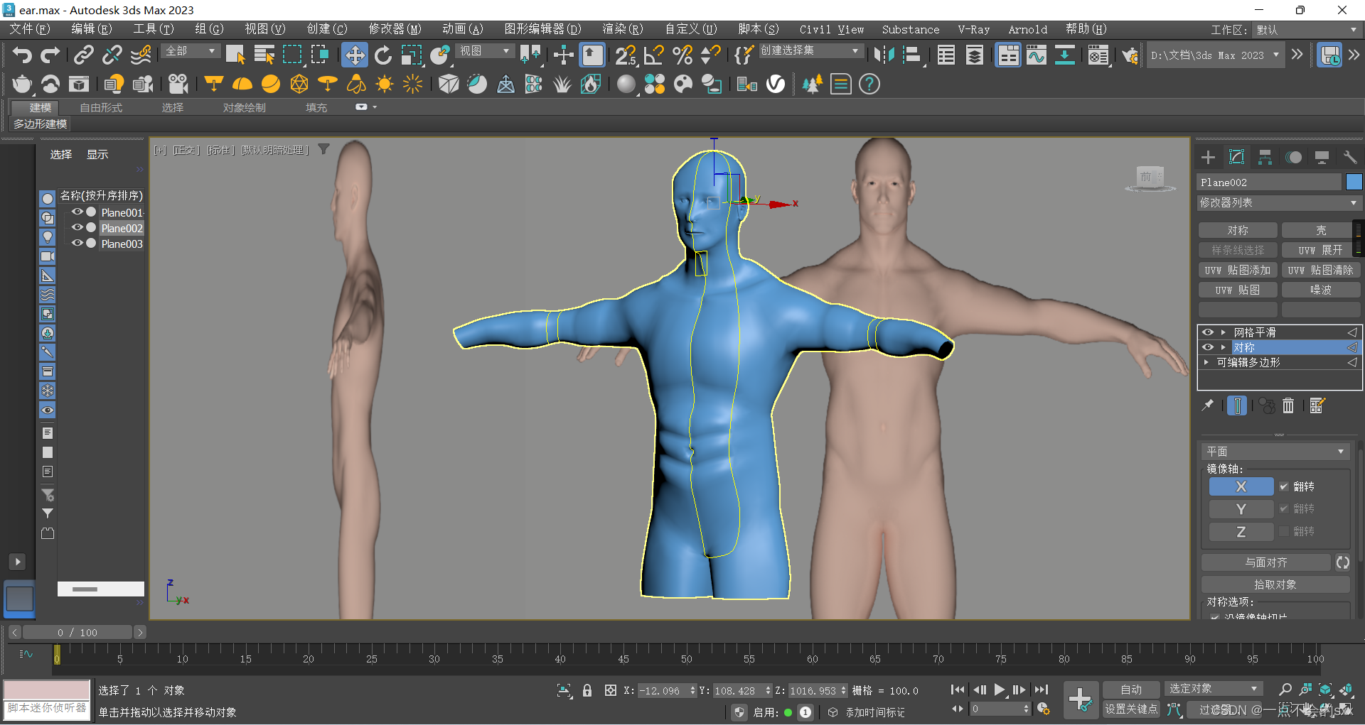
Task: Toggle visibility of 对称 modifier
Action: click(1207, 347)
